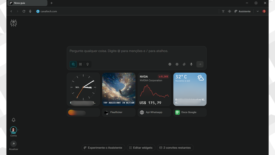Image resolution: width=275 pixels, height=155 pixels.
Task: Click the Editar widgets button
Action: [x=141, y=148]
